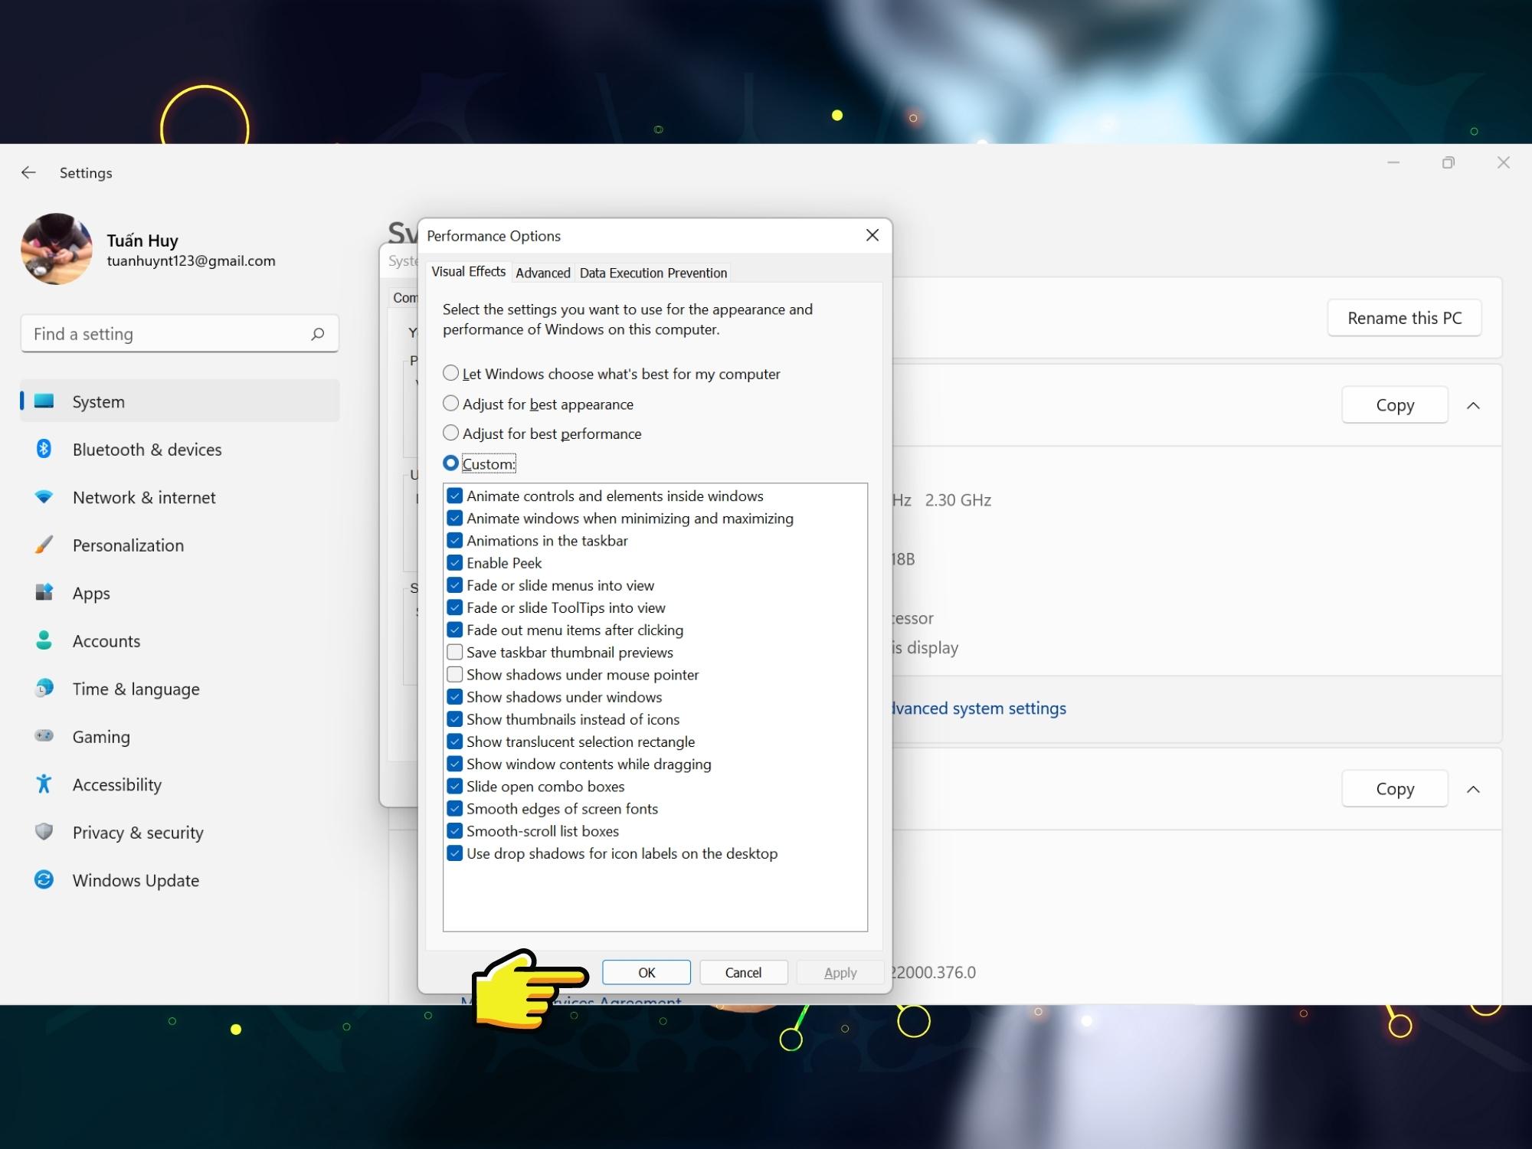Minimize the Settings window
1532x1149 pixels.
(x=1393, y=162)
